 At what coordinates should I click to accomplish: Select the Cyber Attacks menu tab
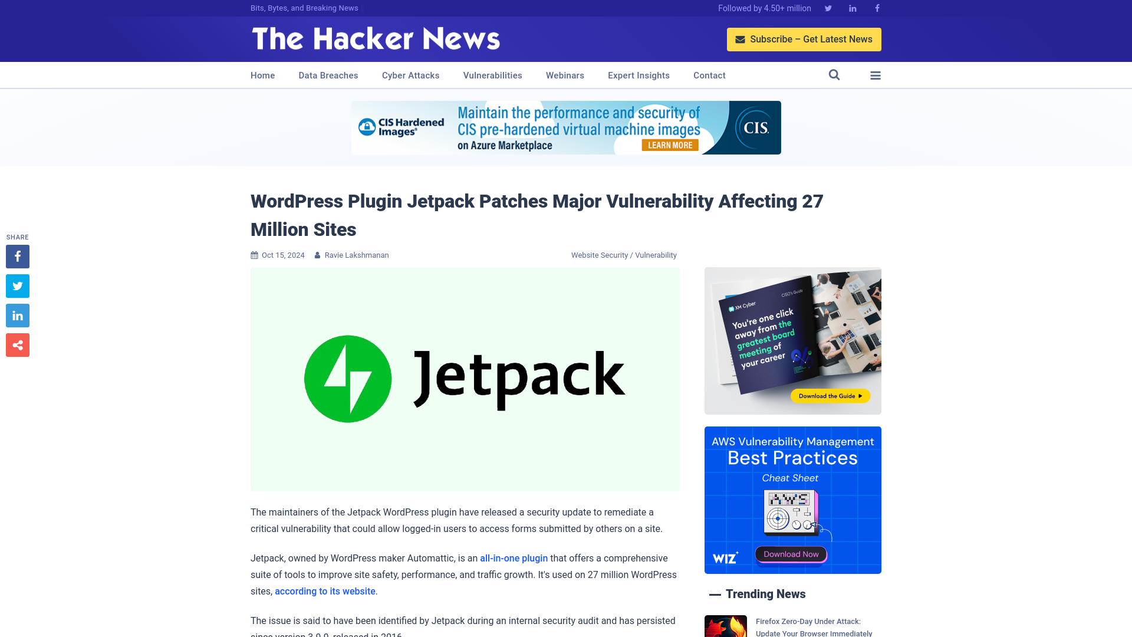(410, 75)
